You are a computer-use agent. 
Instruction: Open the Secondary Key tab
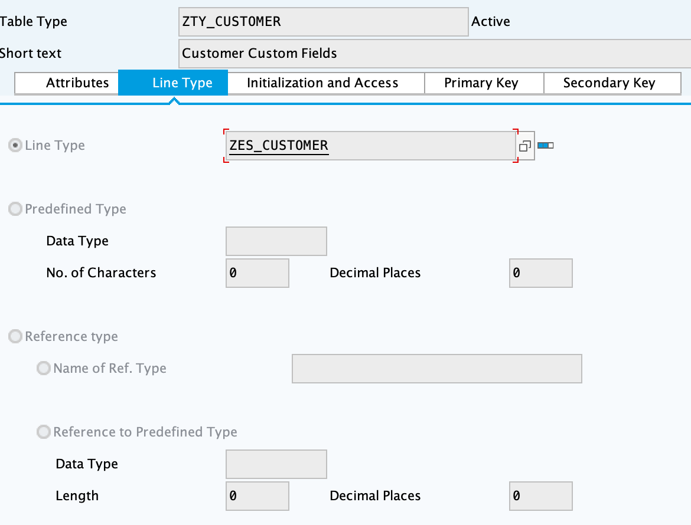pyautogui.click(x=609, y=83)
